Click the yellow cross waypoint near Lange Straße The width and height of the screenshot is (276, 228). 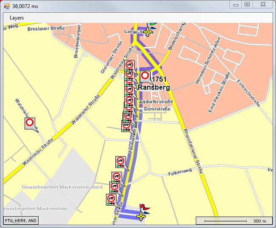click(x=148, y=32)
